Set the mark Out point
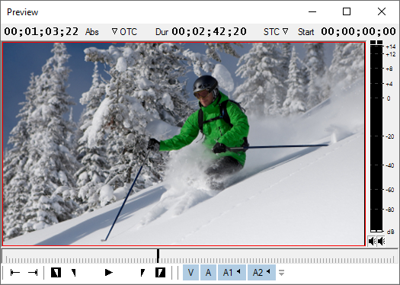 tap(160, 273)
